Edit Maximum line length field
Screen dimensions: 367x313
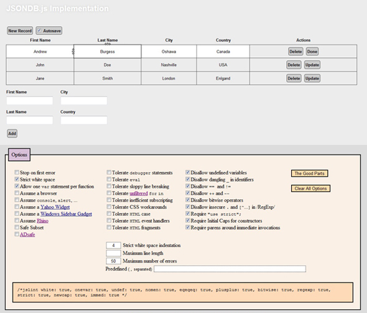(x=113, y=253)
